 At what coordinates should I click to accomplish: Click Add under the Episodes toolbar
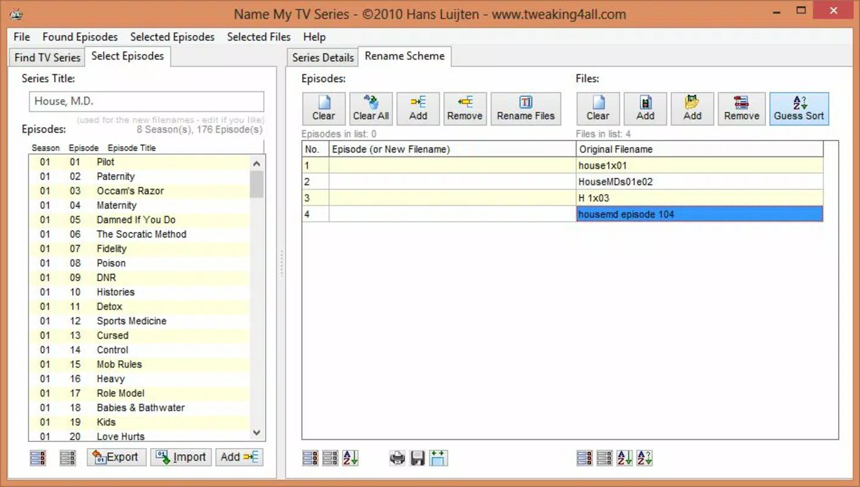(x=418, y=109)
